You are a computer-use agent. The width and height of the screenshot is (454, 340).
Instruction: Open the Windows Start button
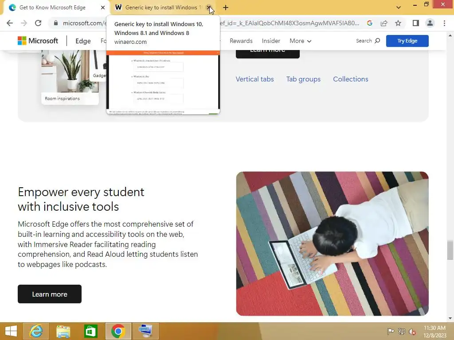[x=11, y=331]
